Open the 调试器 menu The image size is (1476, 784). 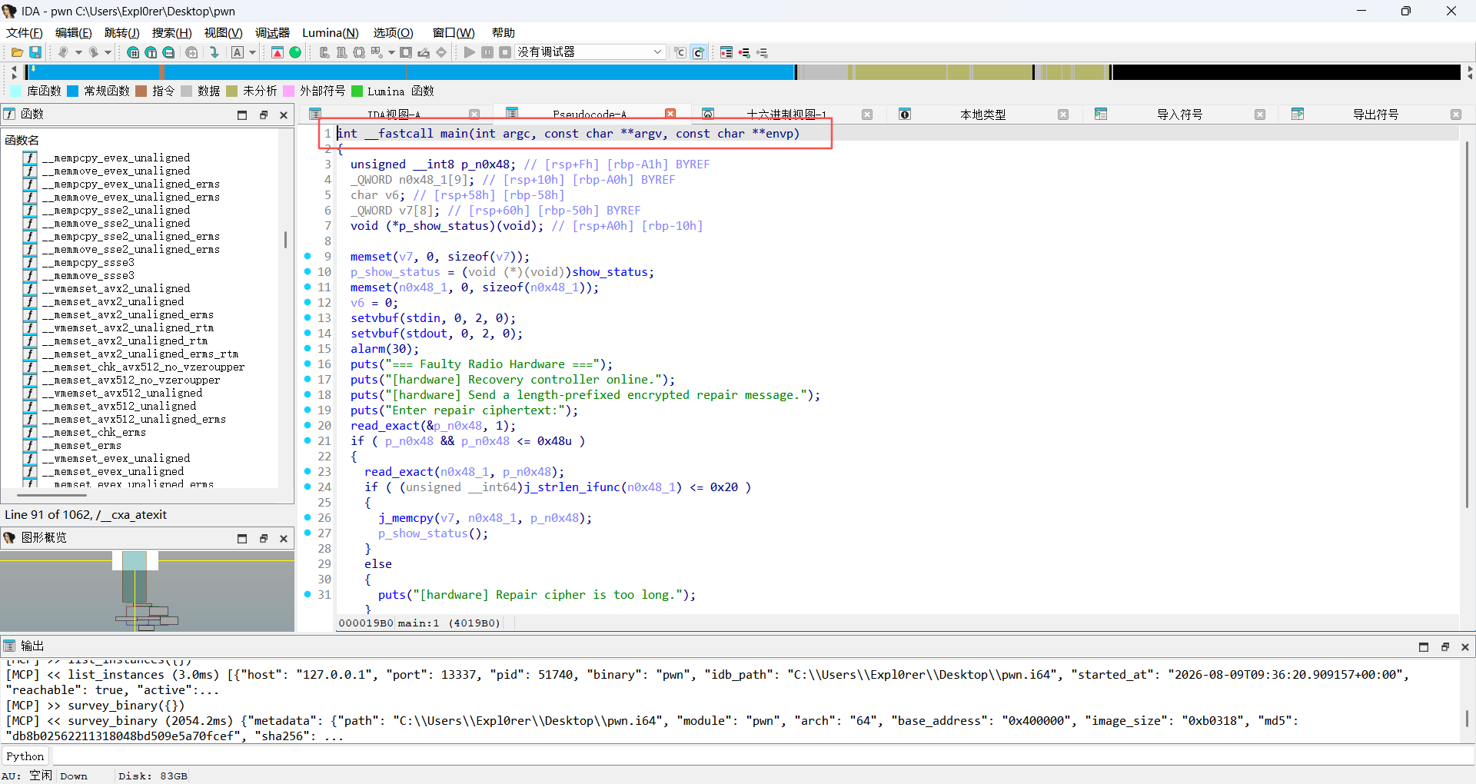tap(272, 32)
